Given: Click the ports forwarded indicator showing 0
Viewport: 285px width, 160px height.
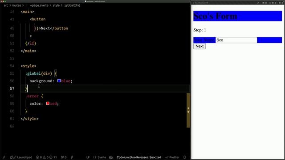Looking at the screenshot, I should tap(64, 157).
